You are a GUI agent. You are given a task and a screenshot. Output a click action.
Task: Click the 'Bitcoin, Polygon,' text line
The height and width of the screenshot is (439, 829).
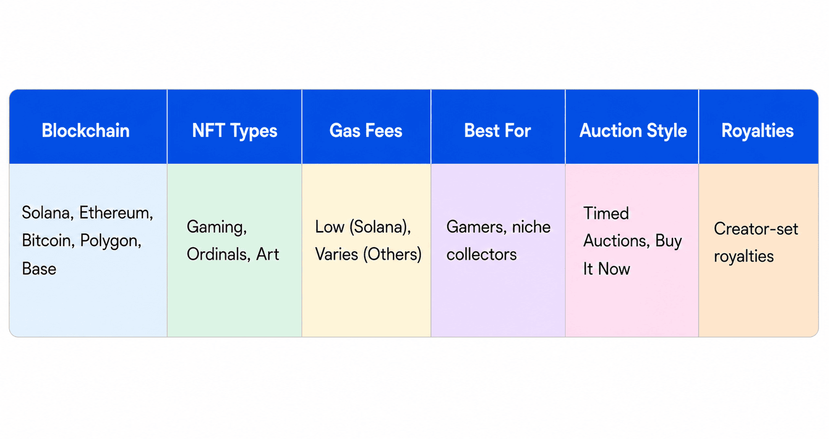coord(82,241)
